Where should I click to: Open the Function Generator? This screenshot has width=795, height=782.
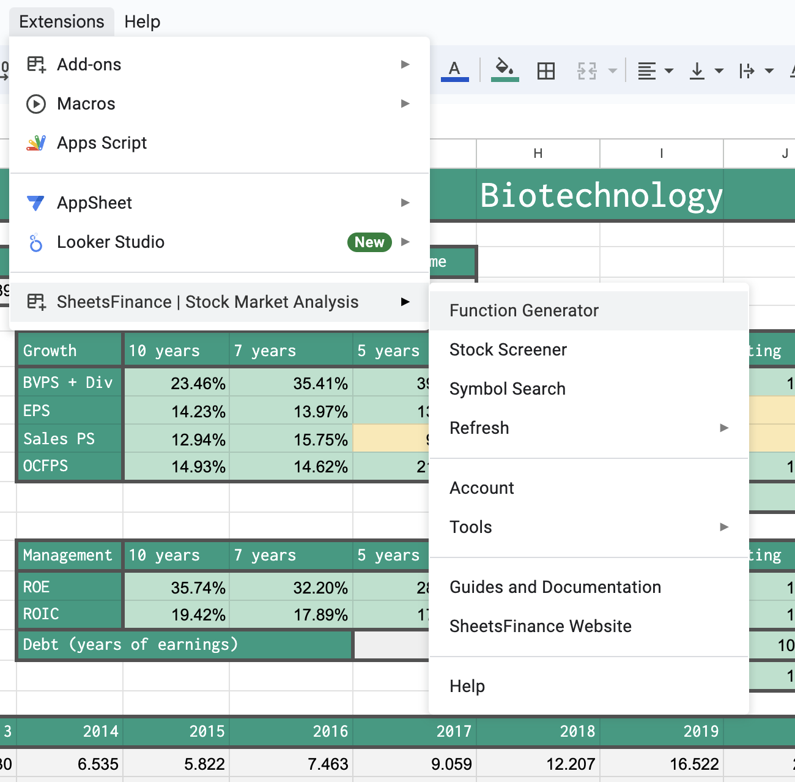tap(524, 310)
